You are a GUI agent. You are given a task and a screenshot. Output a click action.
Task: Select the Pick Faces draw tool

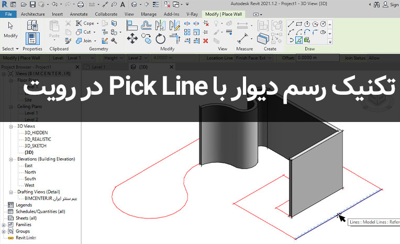(307, 40)
